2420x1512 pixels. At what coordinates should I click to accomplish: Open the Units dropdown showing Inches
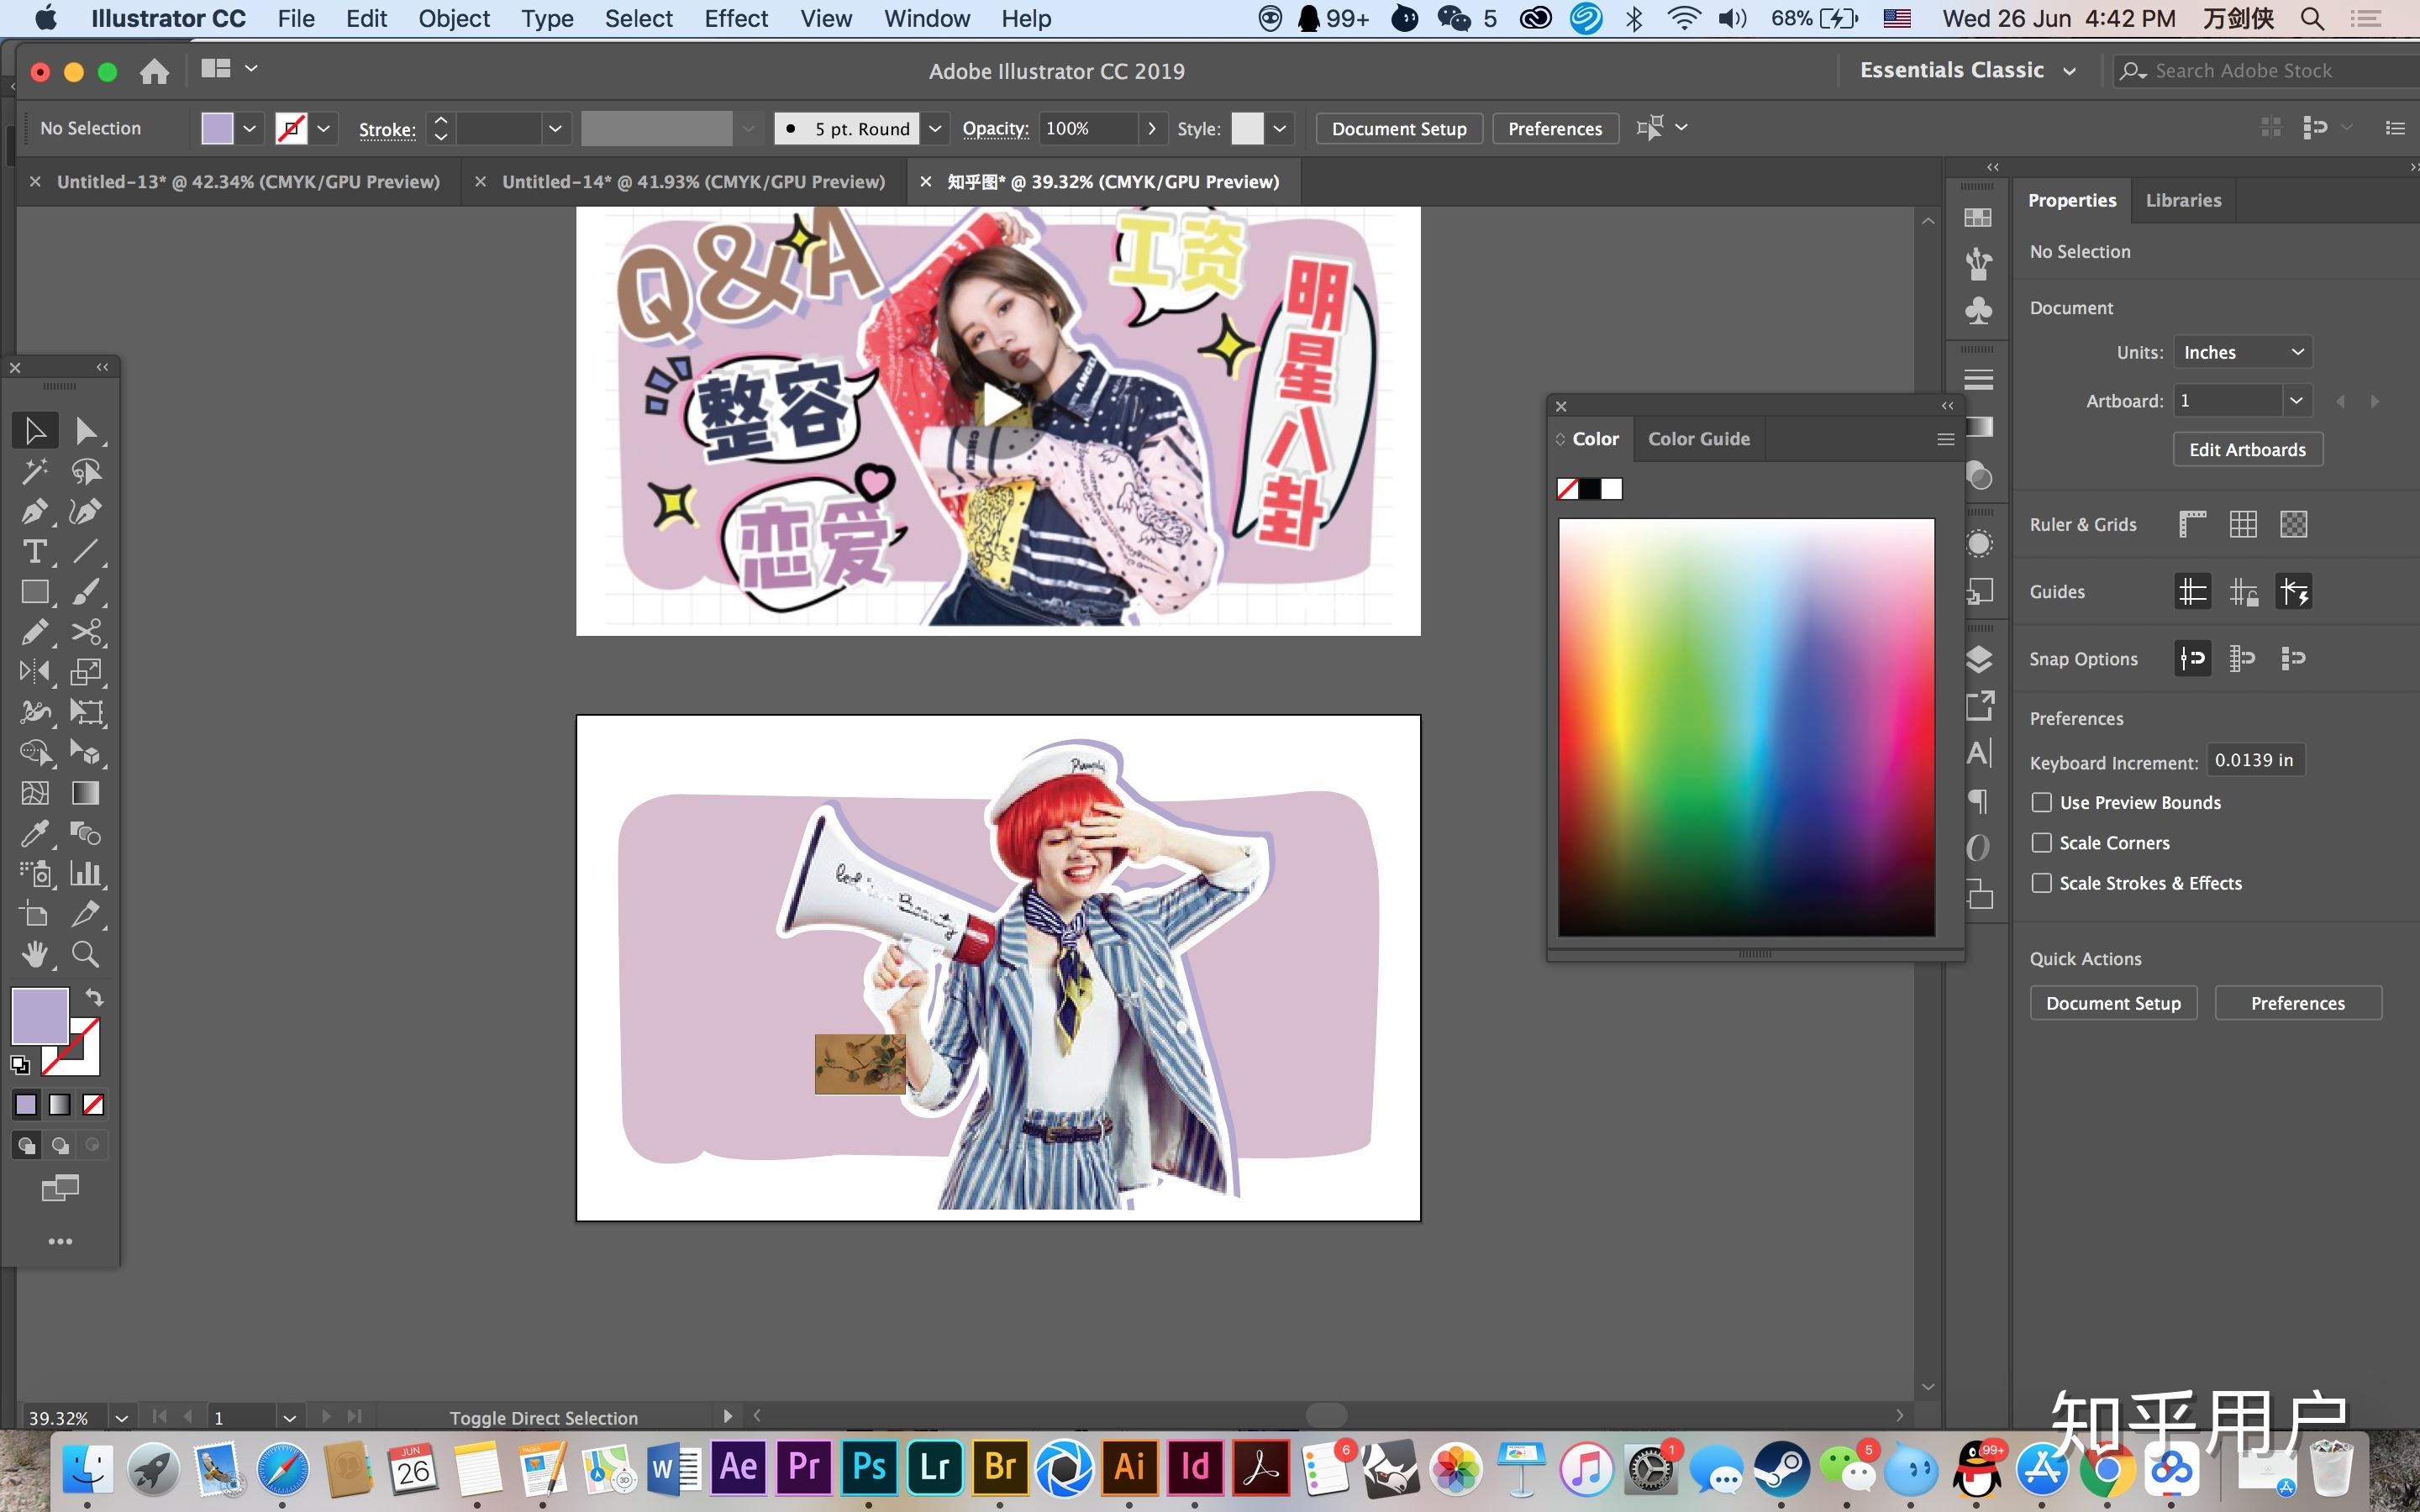2242,352
